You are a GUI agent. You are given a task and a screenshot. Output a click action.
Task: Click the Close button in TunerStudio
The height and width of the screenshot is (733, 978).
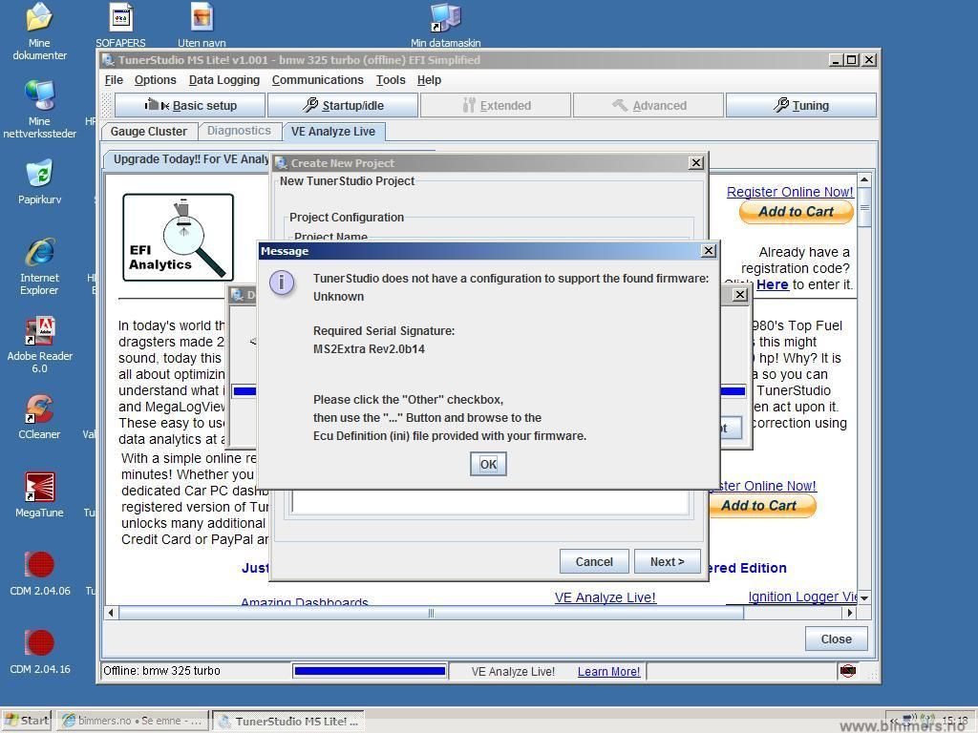[x=836, y=639]
